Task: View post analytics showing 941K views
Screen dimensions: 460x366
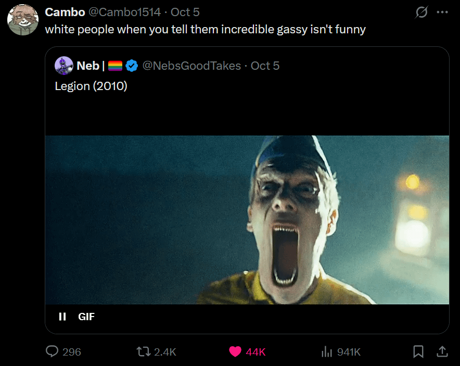Action: (327, 352)
